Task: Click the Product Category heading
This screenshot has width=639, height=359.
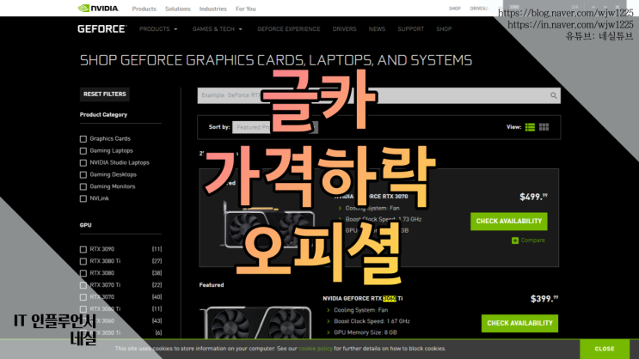Action: 103,115
